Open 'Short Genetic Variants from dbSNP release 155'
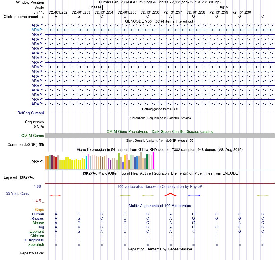The width and height of the screenshot is (275, 260). [160, 140]
